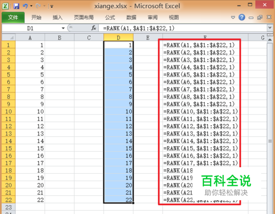Screen dimensions: 275x214
Task: Click the Select All corner triangle
Action: pyautogui.click(x=9, y=37)
